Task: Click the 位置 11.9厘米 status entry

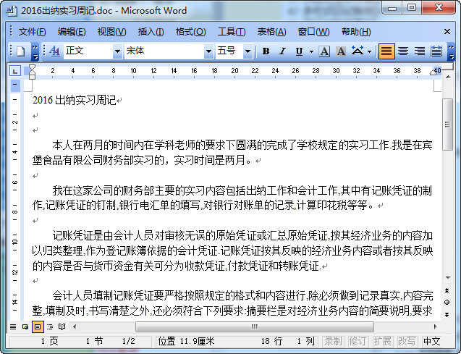Action: point(187,341)
